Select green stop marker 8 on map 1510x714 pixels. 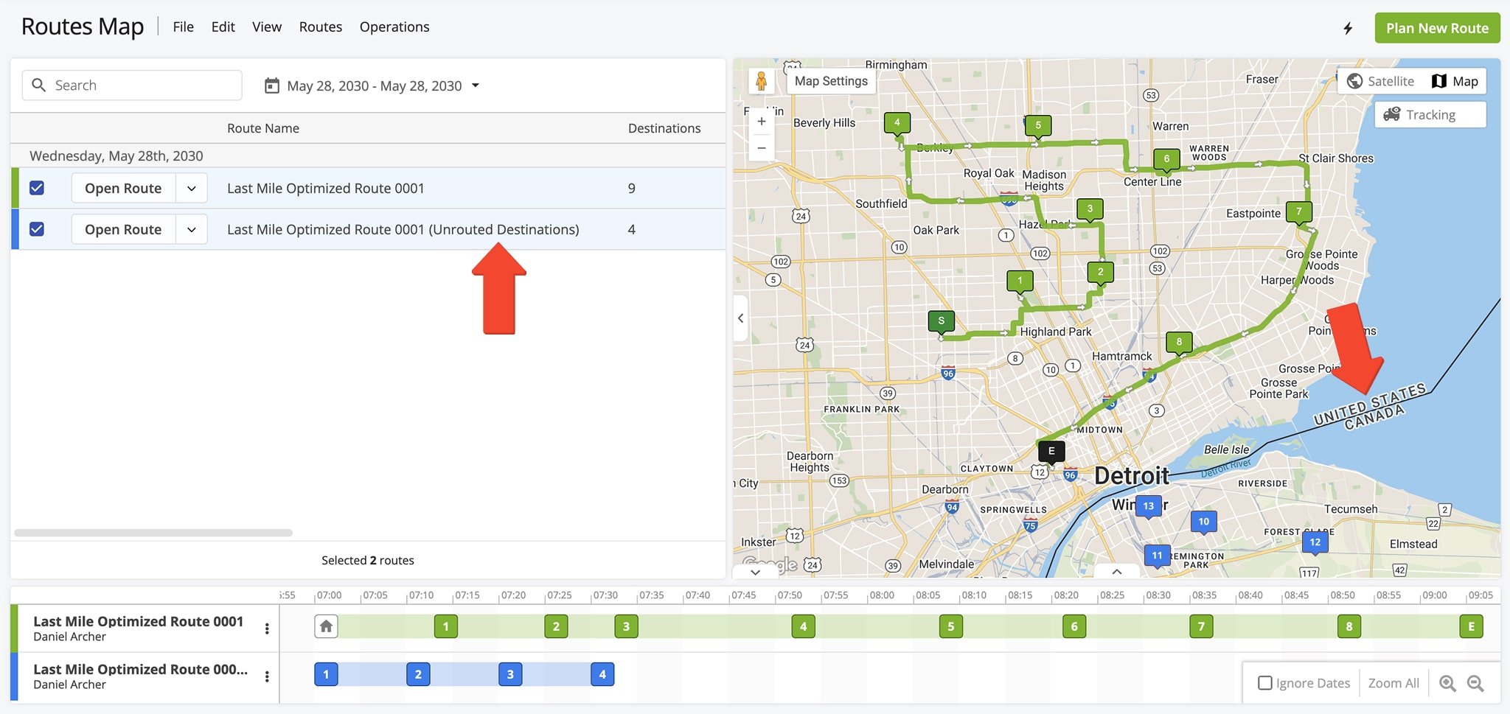point(1179,342)
